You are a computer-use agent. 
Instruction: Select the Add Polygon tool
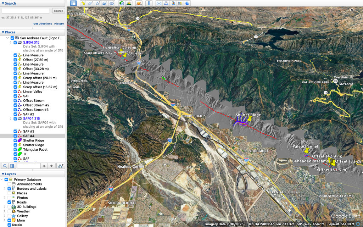(x=90, y=3)
